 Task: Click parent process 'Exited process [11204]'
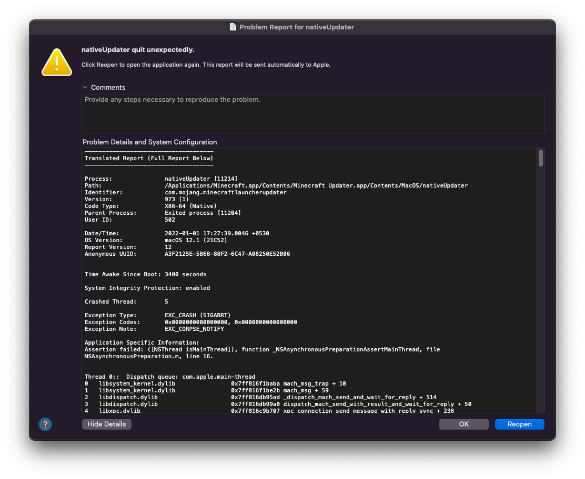pos(203,213)
